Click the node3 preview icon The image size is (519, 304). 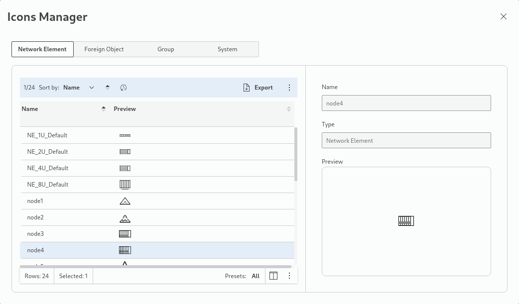pyautogui.click(x=125, y=234)
